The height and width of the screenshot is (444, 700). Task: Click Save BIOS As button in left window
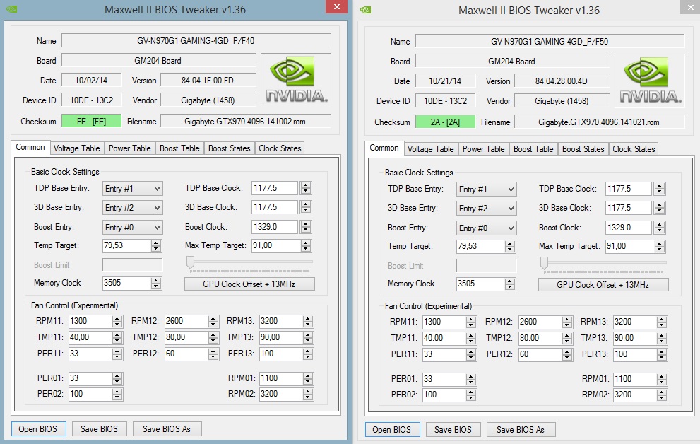[167, 429]
